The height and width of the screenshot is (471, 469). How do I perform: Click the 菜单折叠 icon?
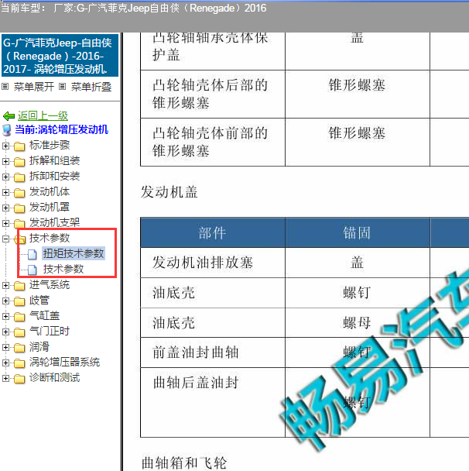point(62,87)
